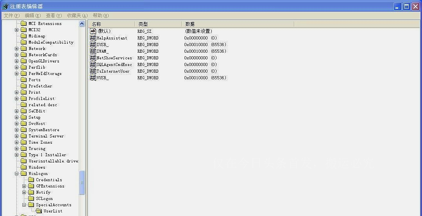The image size is (422, 216).
Task: Open the 收藏夹(A) menu
Action: pyautogui.click(x=77, y=16)
